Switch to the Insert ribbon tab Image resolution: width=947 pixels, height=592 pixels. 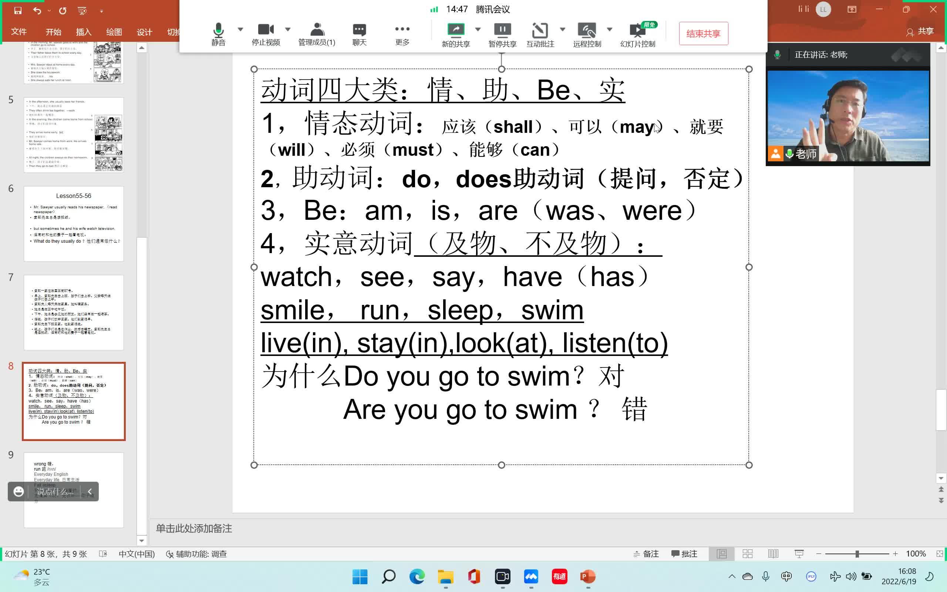pos(83,32)
